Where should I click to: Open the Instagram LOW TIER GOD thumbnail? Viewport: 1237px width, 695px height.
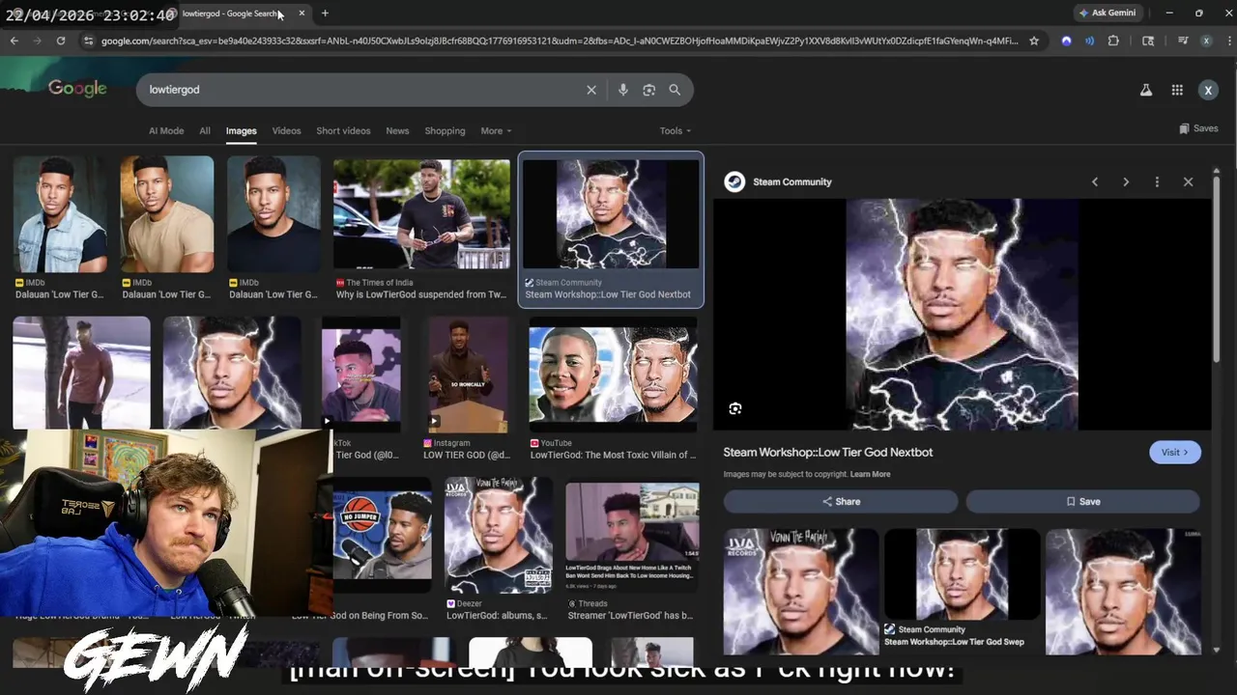pyautogui.click(x=468, y=375)
